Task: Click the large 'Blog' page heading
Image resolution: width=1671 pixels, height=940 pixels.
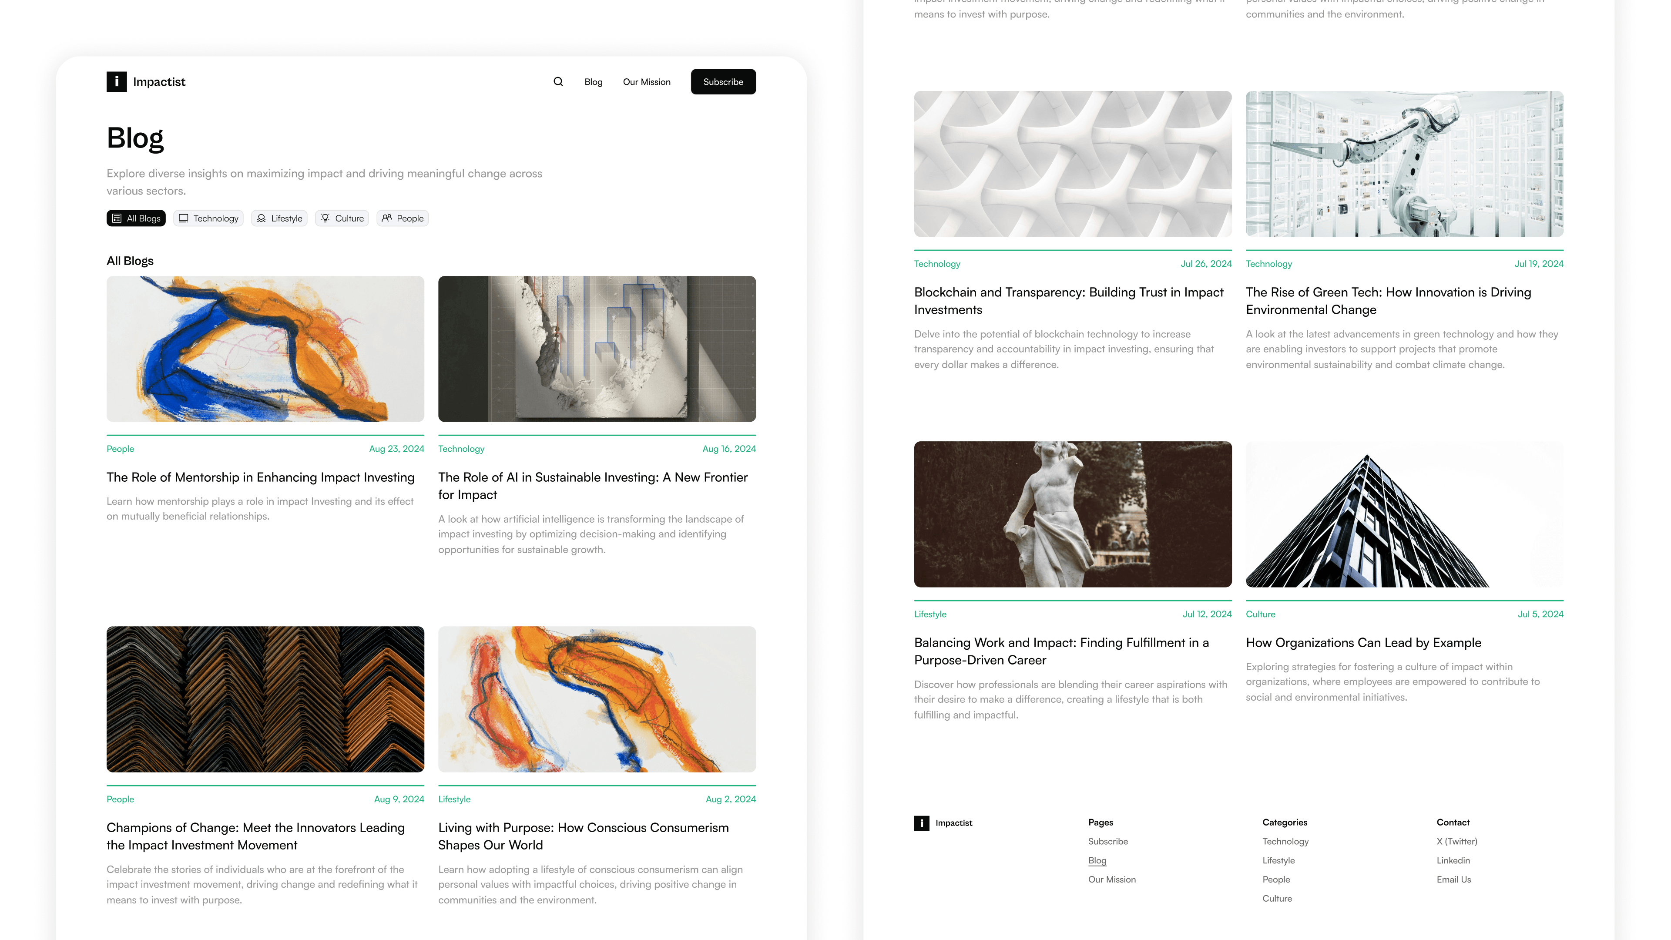Action: point(135,138)
